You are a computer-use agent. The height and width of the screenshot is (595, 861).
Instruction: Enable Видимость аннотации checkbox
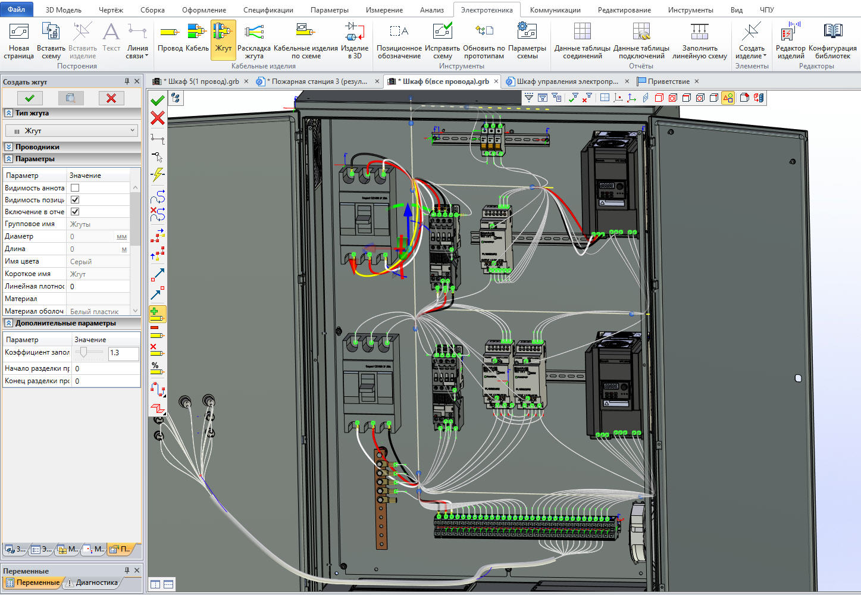75,188
